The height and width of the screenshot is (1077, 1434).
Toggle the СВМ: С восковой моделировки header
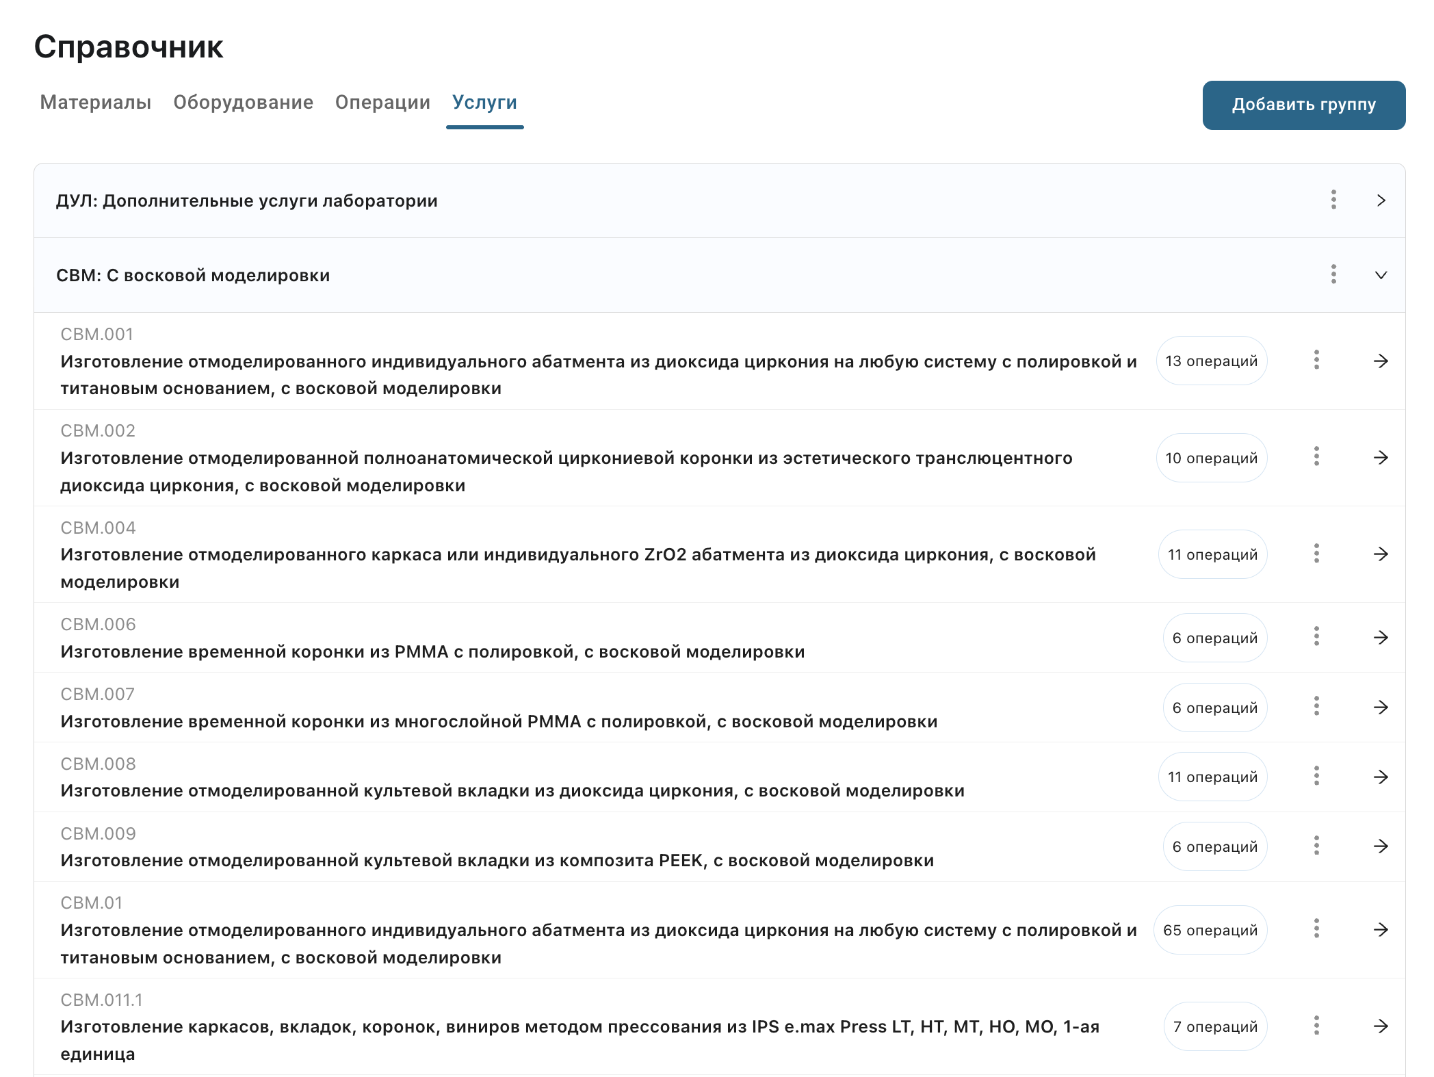click(x=193, y=276)
